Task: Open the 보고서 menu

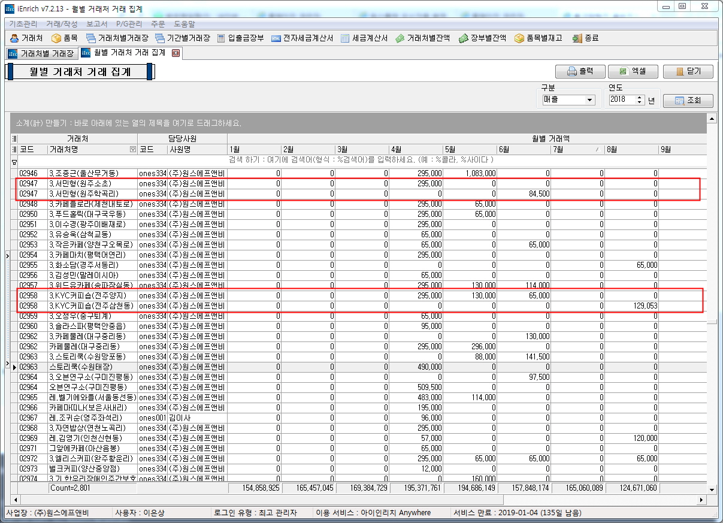Action: tap(96, 24)
